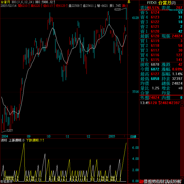
Task: Open the 勢 tab
Action: click(x=154, y=181)
